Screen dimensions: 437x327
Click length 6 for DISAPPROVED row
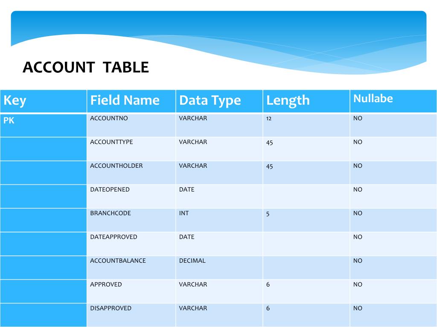268,308
